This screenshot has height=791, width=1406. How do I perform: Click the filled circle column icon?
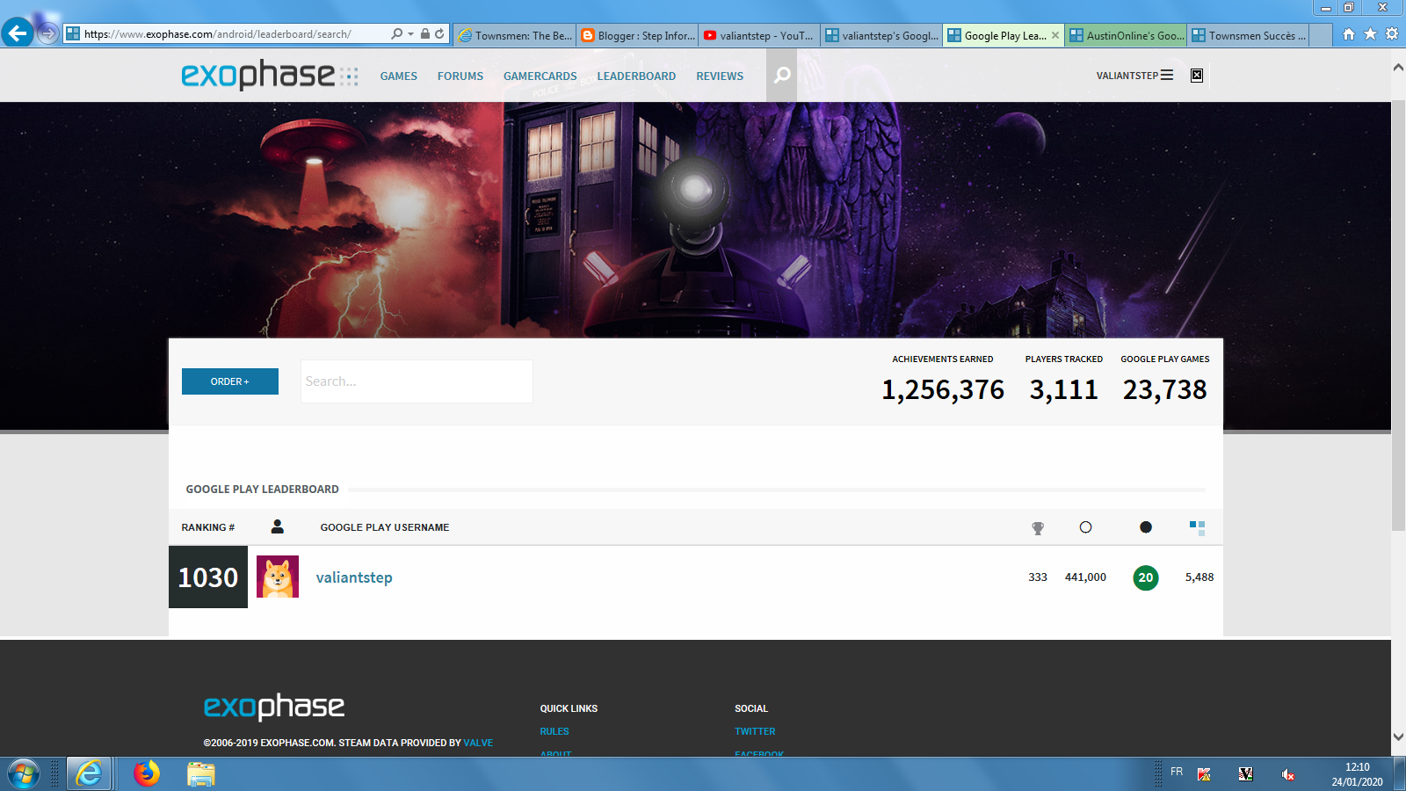(1145, 527)
